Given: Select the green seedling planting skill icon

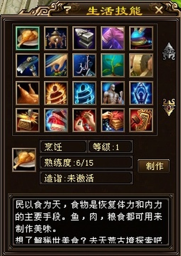Looking at the screenshot, I should coord(113,65).
